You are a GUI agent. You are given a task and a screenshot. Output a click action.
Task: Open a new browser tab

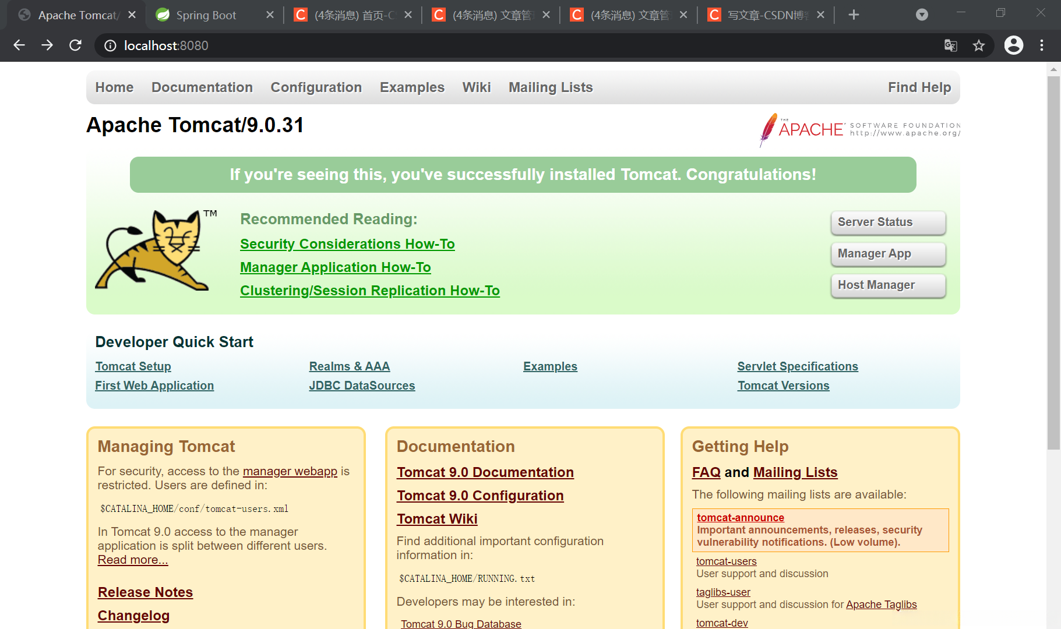pyautogui.click(x=854, y=15)
